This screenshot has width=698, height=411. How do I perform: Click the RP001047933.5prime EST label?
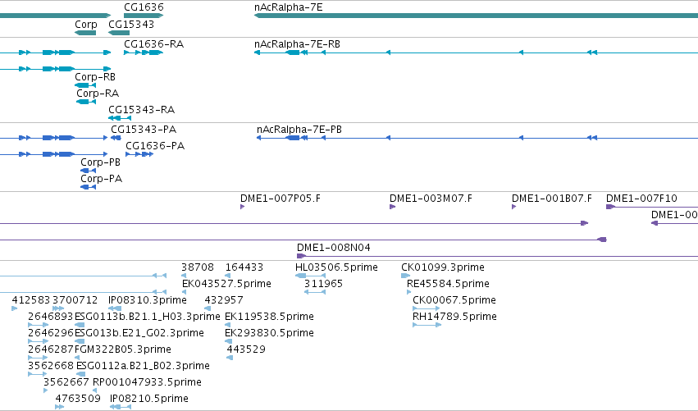pos(147,382)
